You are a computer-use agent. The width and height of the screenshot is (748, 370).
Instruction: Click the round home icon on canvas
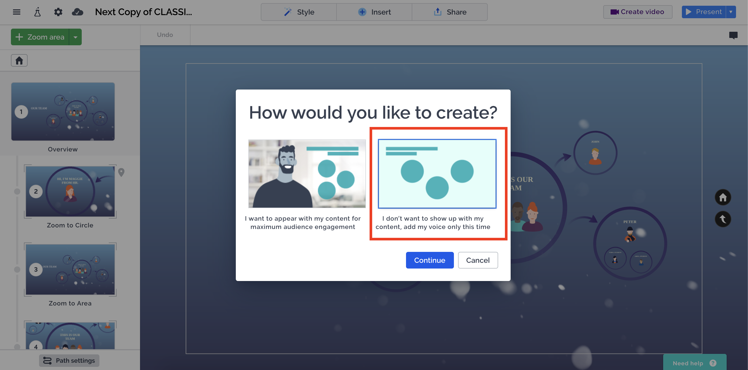(723, 197)
